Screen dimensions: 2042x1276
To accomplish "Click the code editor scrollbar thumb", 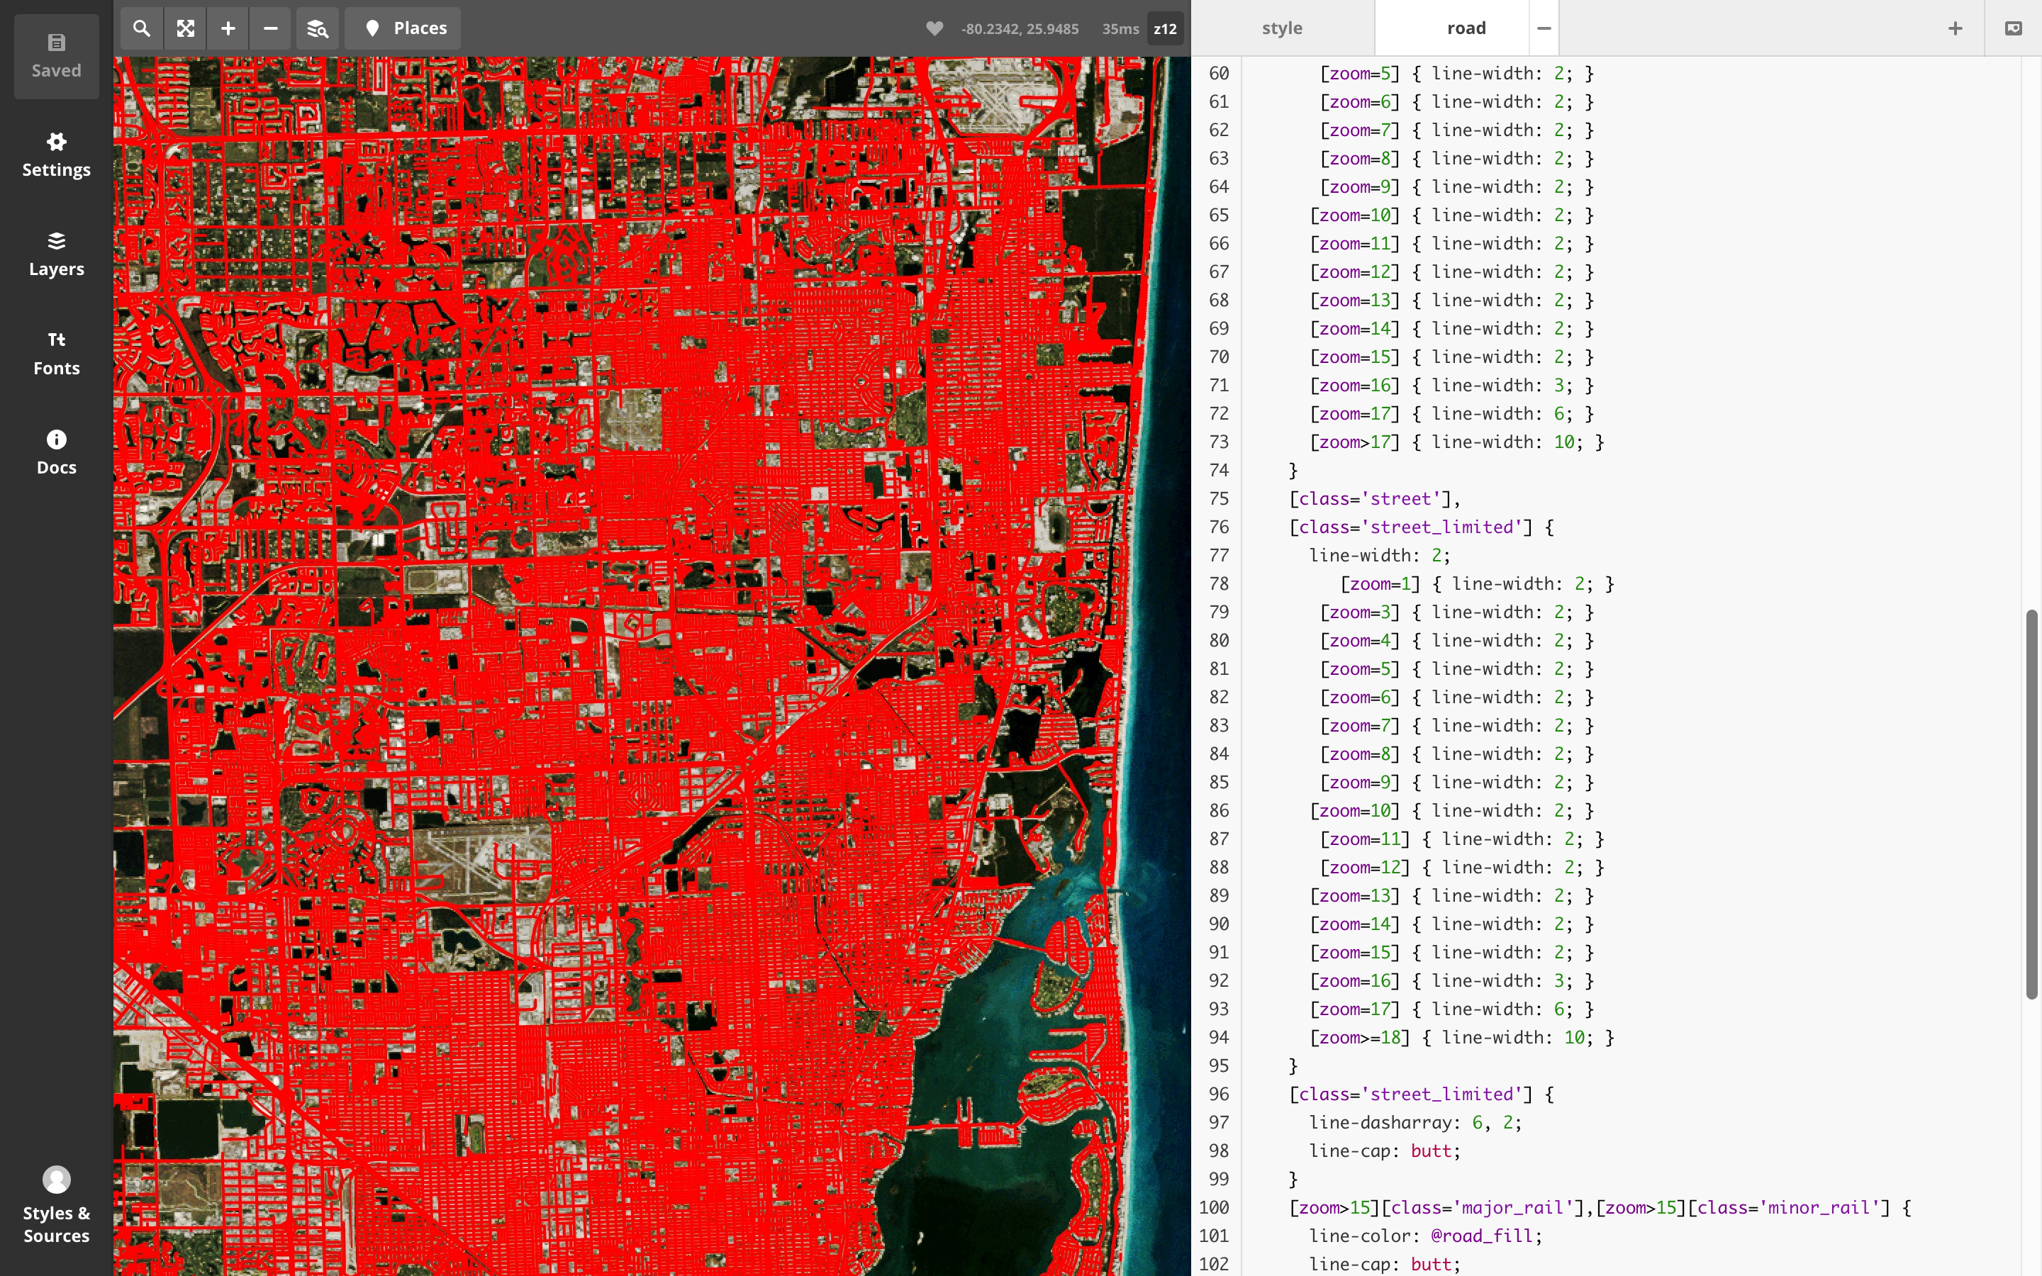I will [2032, 805].
